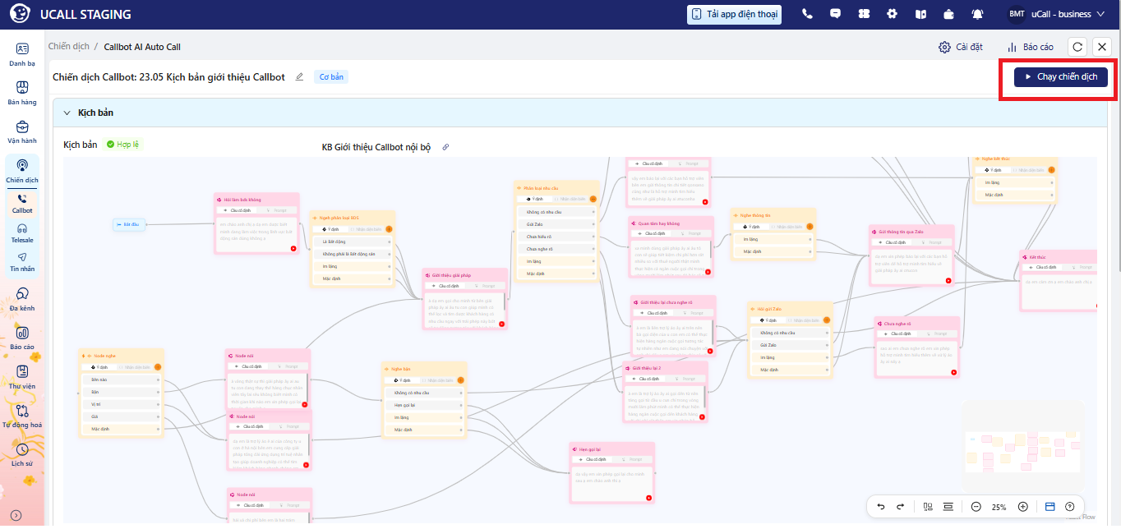
Task: Open Vận hành in the sidebar
Action: click(22, 132)
